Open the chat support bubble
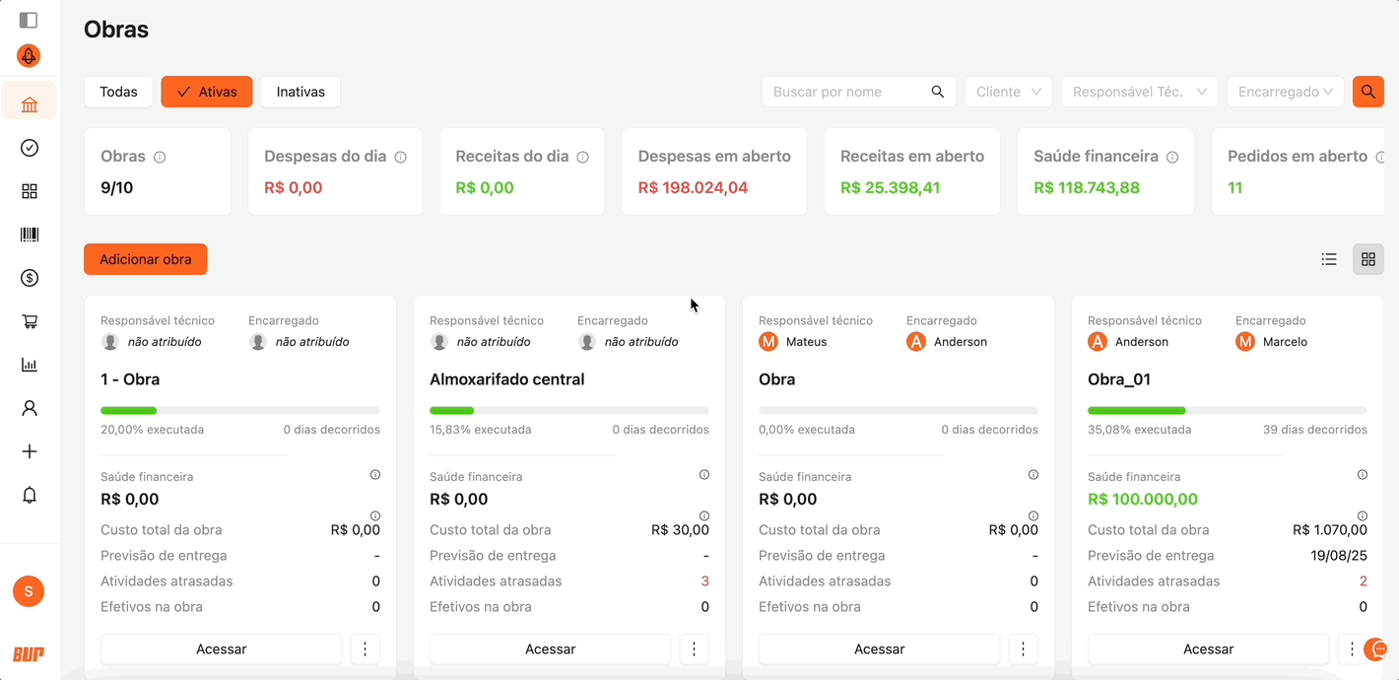 pos(1378,649)
